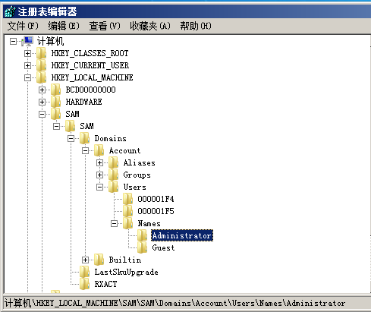The image size is (371, 312).
Task: Select the HKEY_LOCAL_MACHINE label
Action: tap(92, 77)
